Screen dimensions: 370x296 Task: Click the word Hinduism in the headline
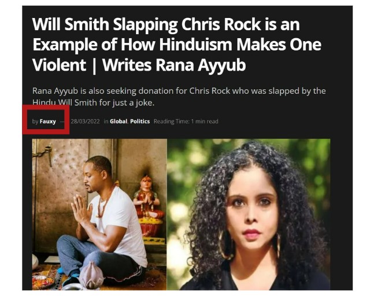point(196,45)
